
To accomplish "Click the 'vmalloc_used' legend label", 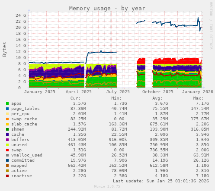I will pos(27,155).
